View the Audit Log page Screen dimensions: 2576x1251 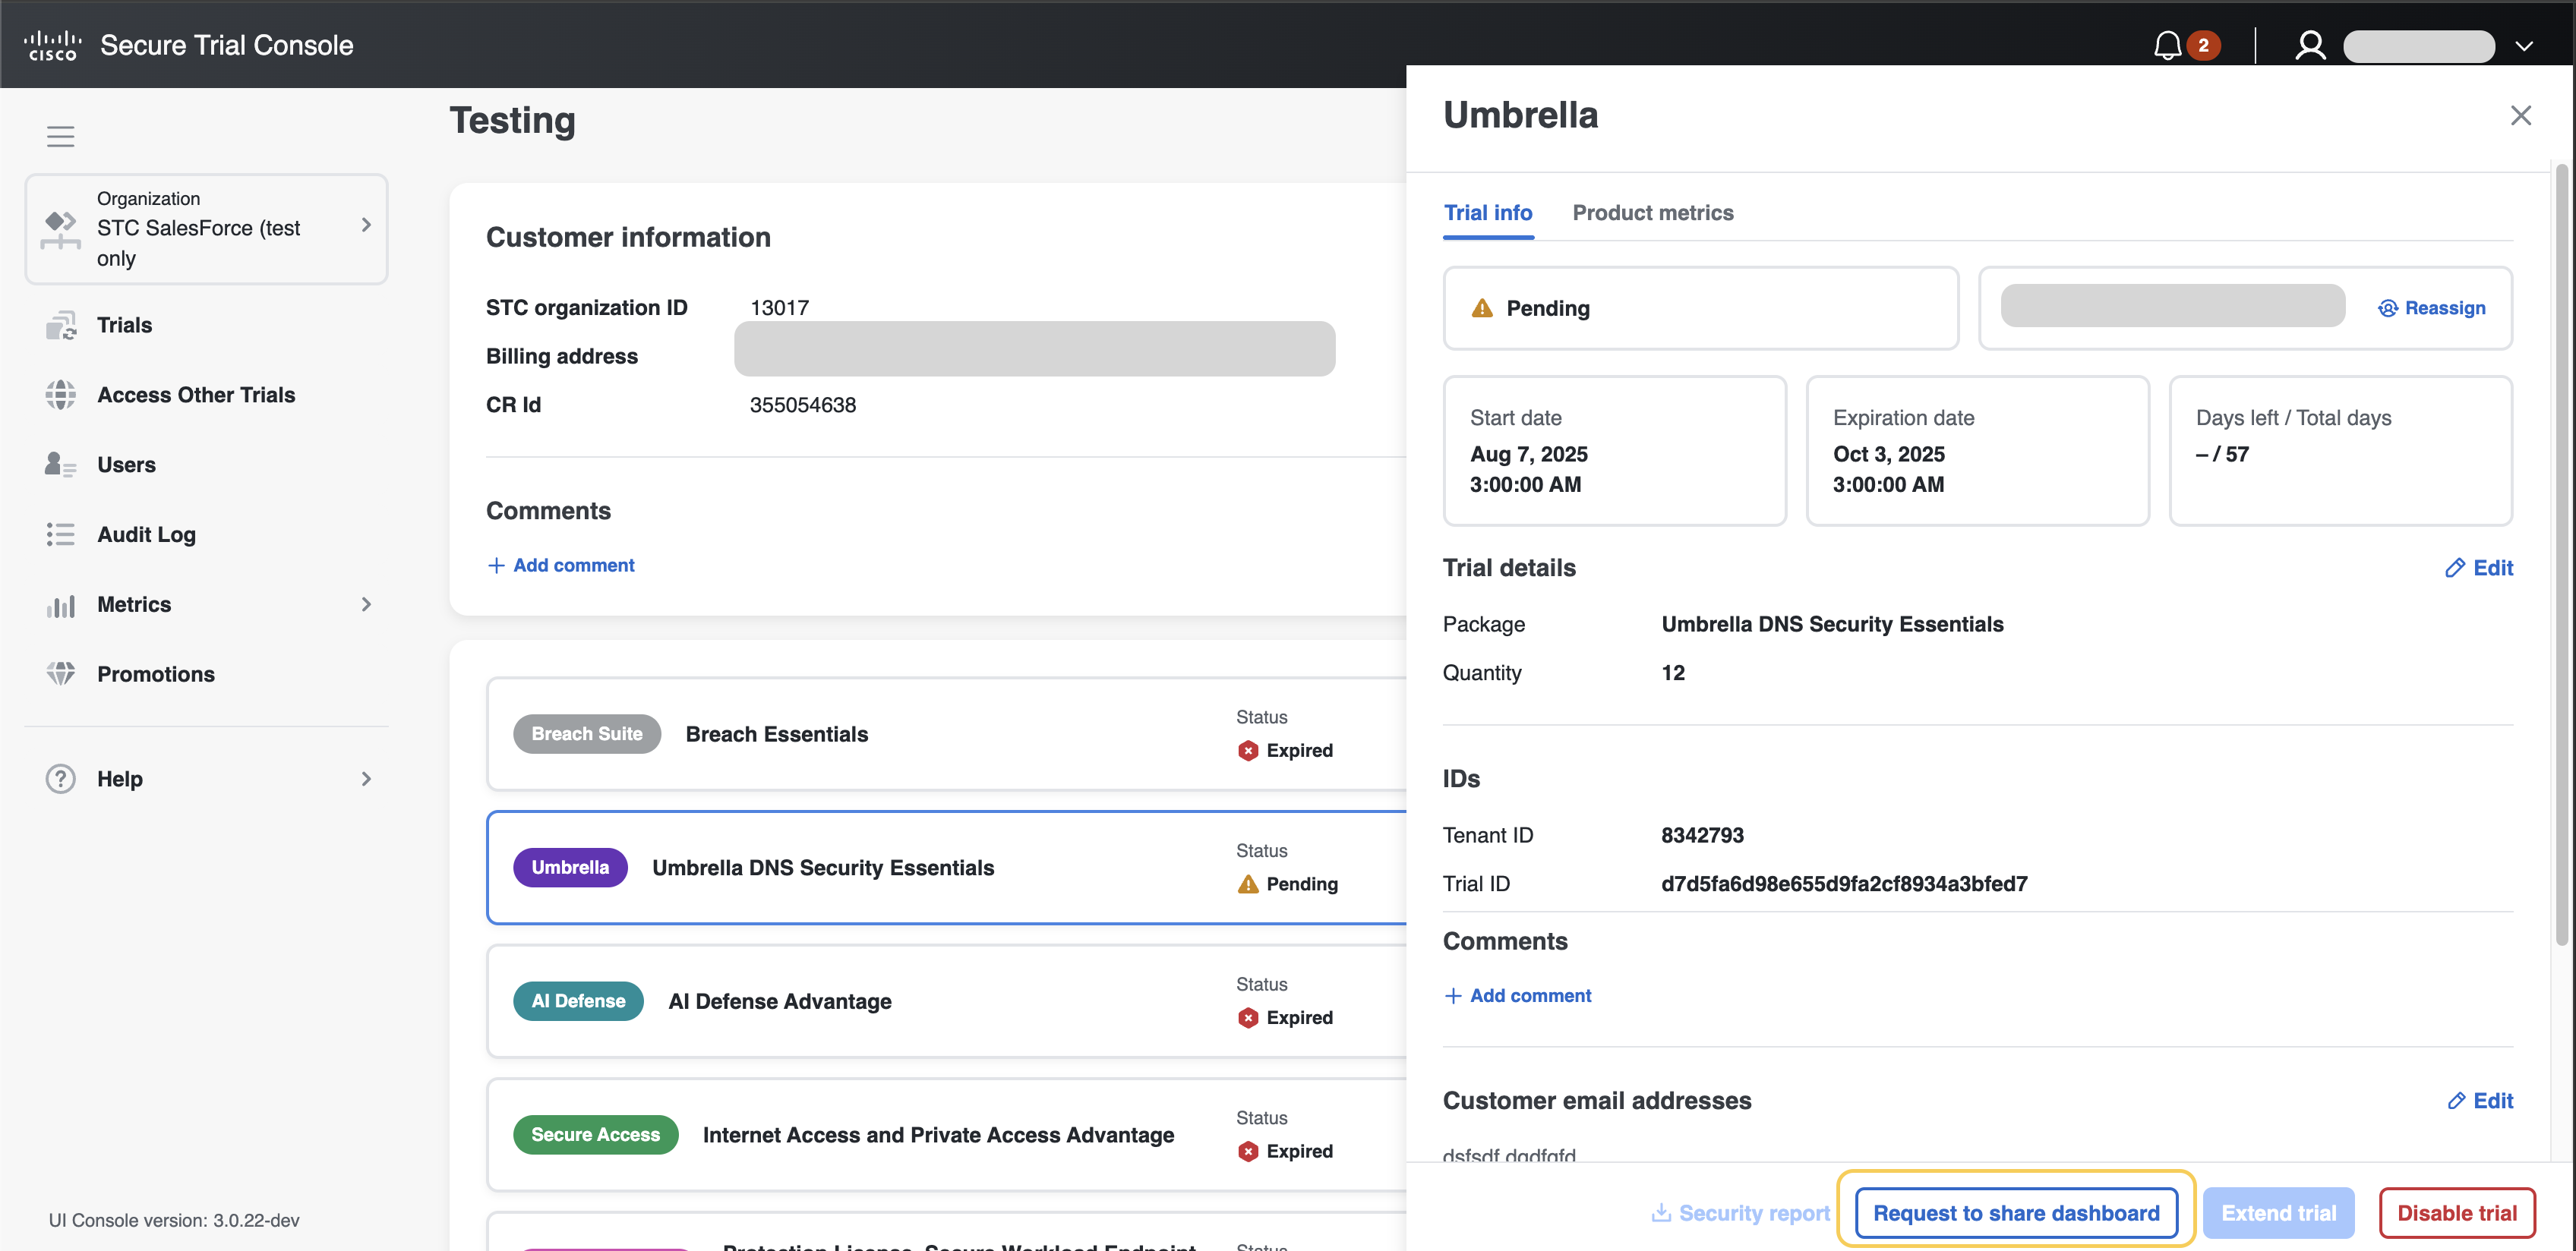[x=146, y=534]
